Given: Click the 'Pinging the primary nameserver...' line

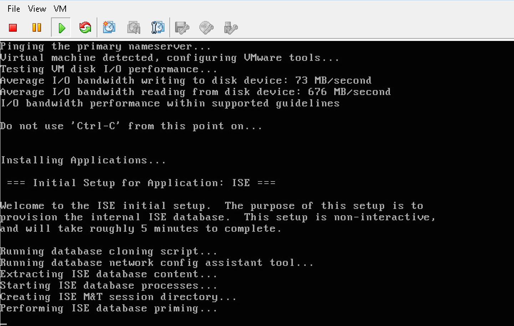Looking at the screenshot, I should click(105, 47).
